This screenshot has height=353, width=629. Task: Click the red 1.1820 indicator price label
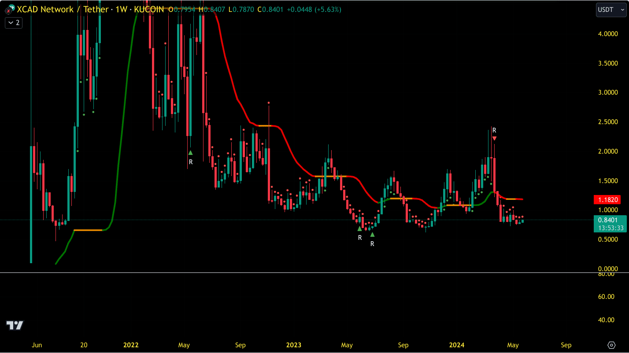[x=607, y=199]
